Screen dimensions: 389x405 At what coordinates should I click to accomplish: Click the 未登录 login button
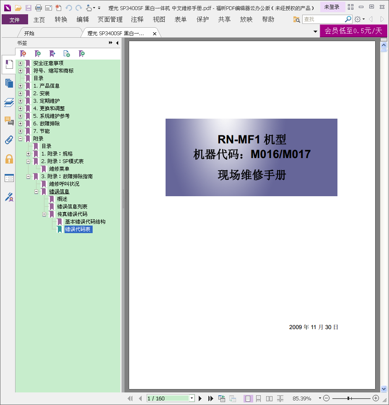pyautogui.click(x=332, y=7)
